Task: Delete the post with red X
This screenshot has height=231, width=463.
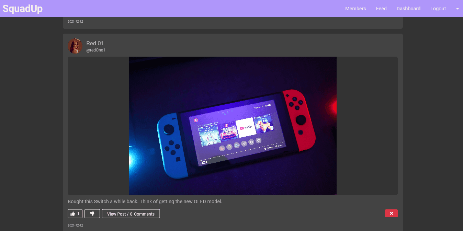Action: coord(391,213)
